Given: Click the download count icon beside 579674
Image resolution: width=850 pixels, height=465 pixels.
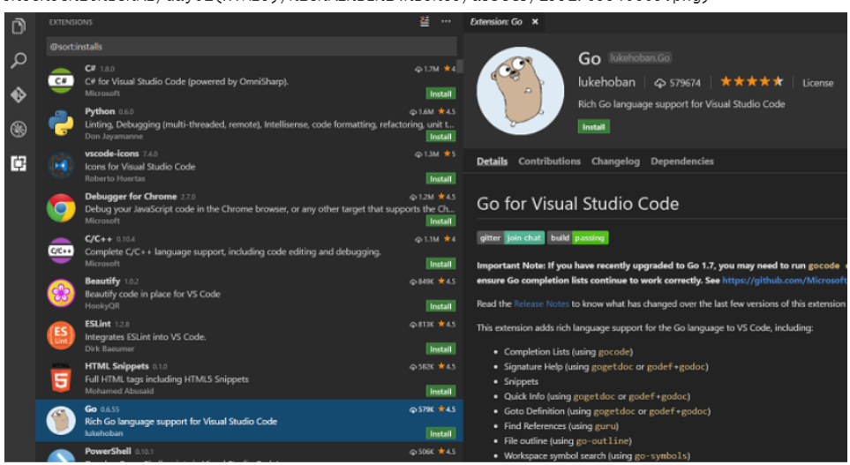Looking at the screenshot, I should (x=659, y=83).
